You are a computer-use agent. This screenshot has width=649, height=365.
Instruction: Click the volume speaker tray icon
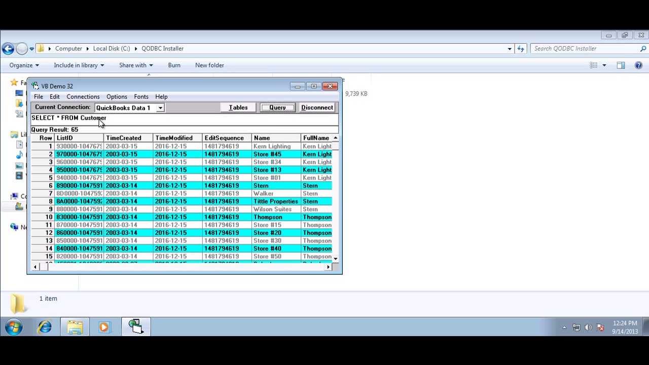pyautogui.click(x=588, y=327)
